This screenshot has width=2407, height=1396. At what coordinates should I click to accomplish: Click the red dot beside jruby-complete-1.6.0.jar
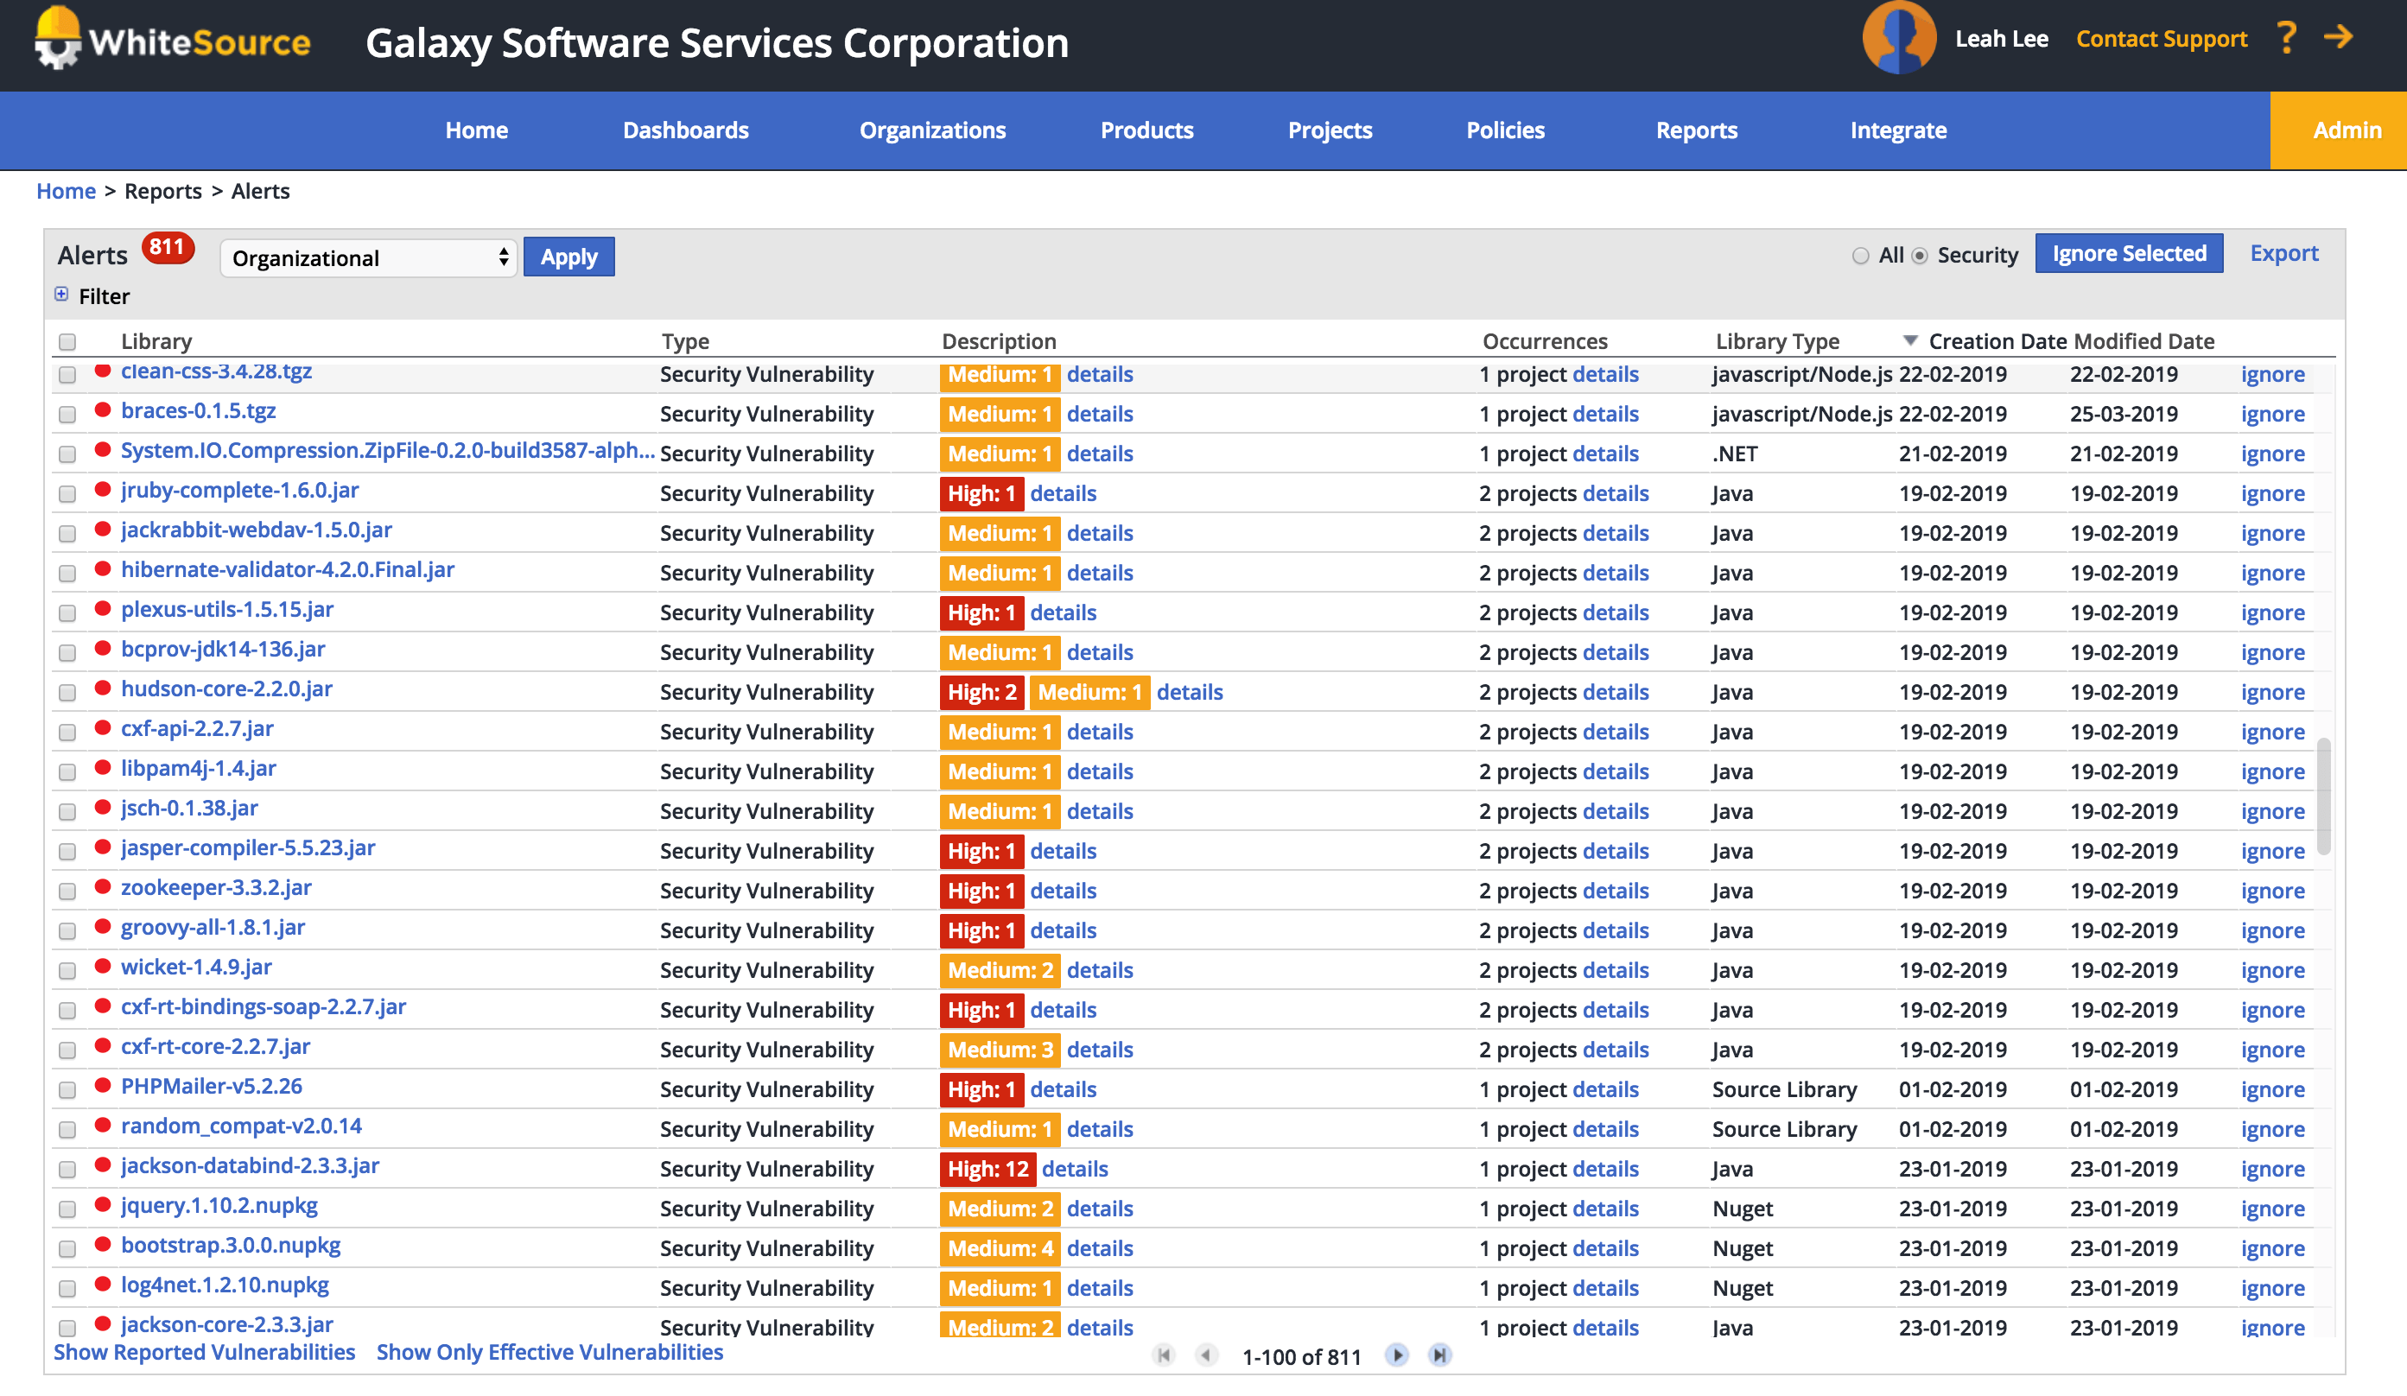(x=102, y=489)
